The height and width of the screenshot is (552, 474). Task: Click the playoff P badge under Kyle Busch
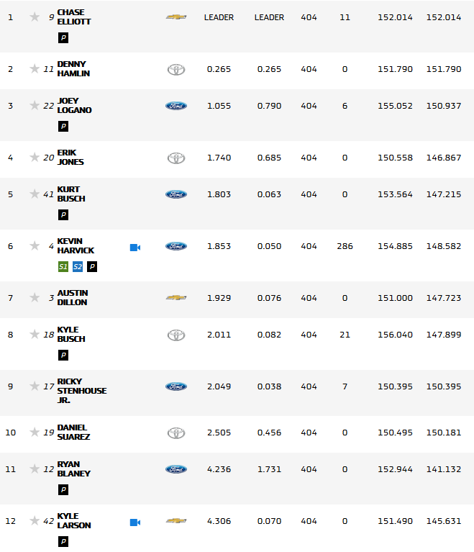click(x=63, y=355)
